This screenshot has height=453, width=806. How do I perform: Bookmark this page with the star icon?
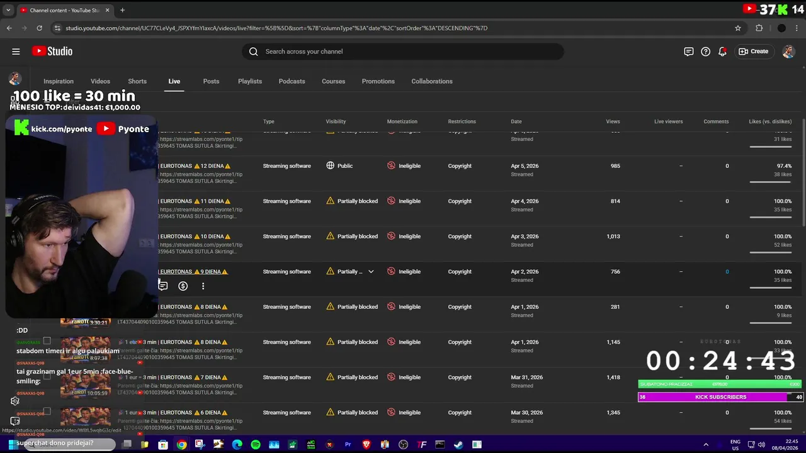coord(738,28)
